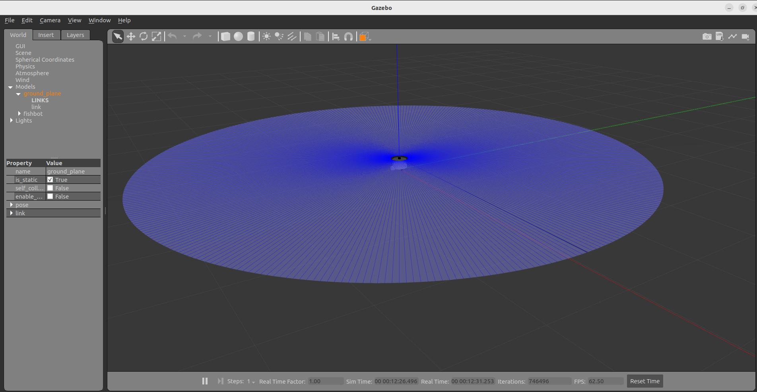Click the video record icon
The height and width of the screenshot is (392, 757).
(745, 37)
